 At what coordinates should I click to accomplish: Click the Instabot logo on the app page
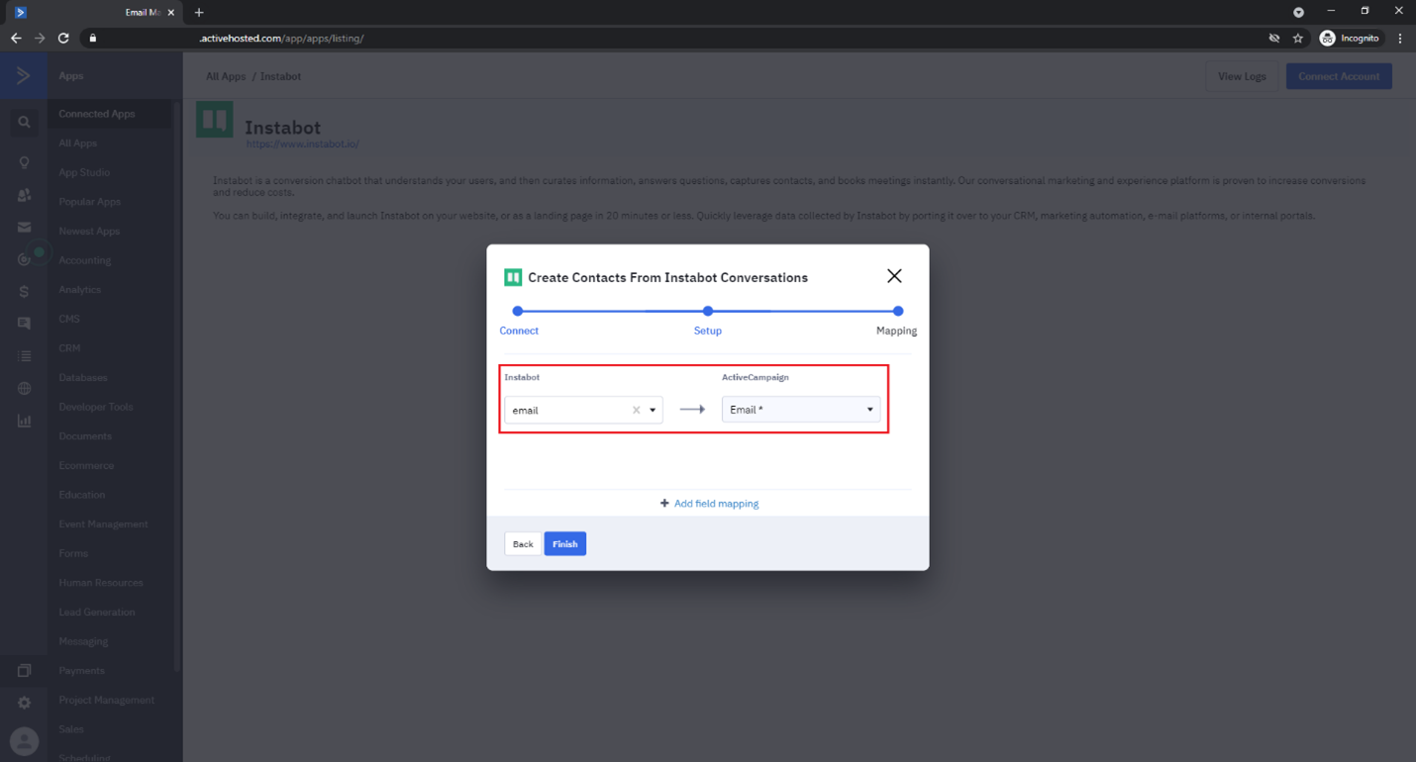click(x=215, y=120)
